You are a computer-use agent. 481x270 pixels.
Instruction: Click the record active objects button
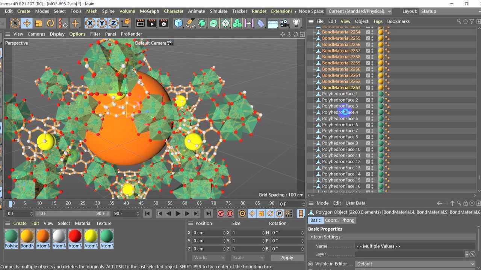coord(221,213)
